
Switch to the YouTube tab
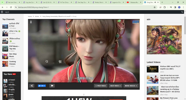point(134,2)
